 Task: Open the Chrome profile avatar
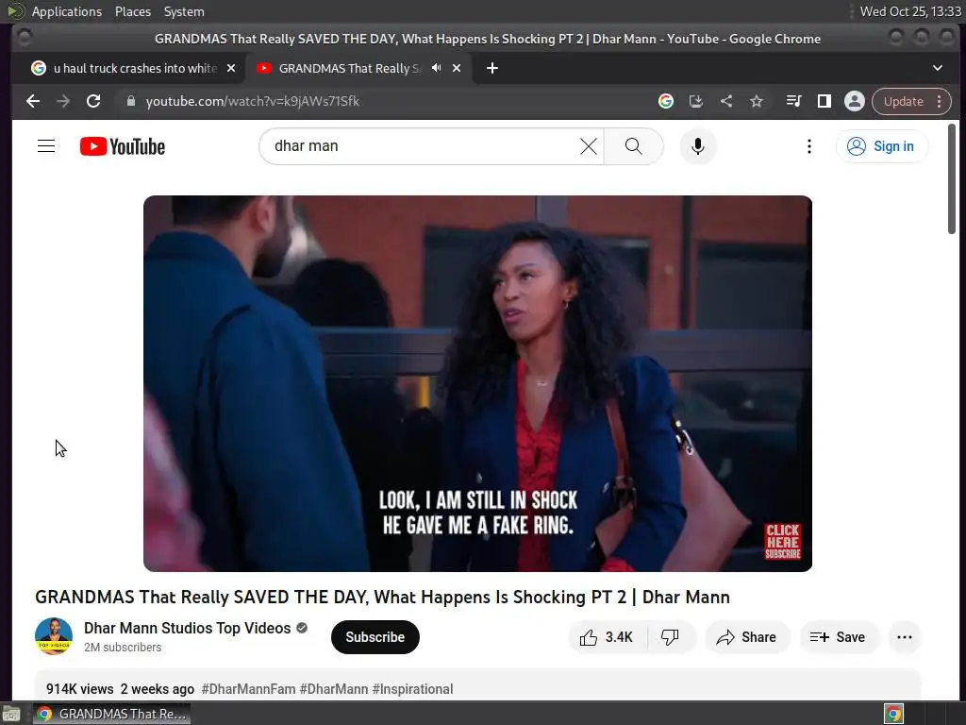pyautogui.click(x=855, y=101)
